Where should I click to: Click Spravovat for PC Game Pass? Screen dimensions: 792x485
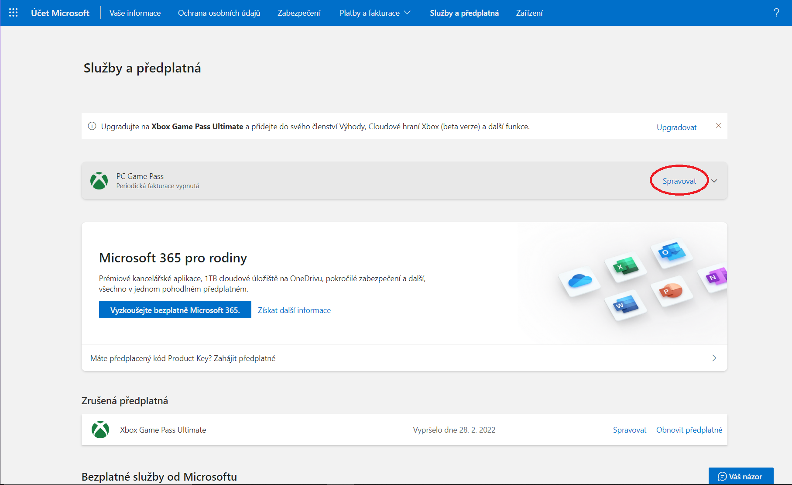679,181
